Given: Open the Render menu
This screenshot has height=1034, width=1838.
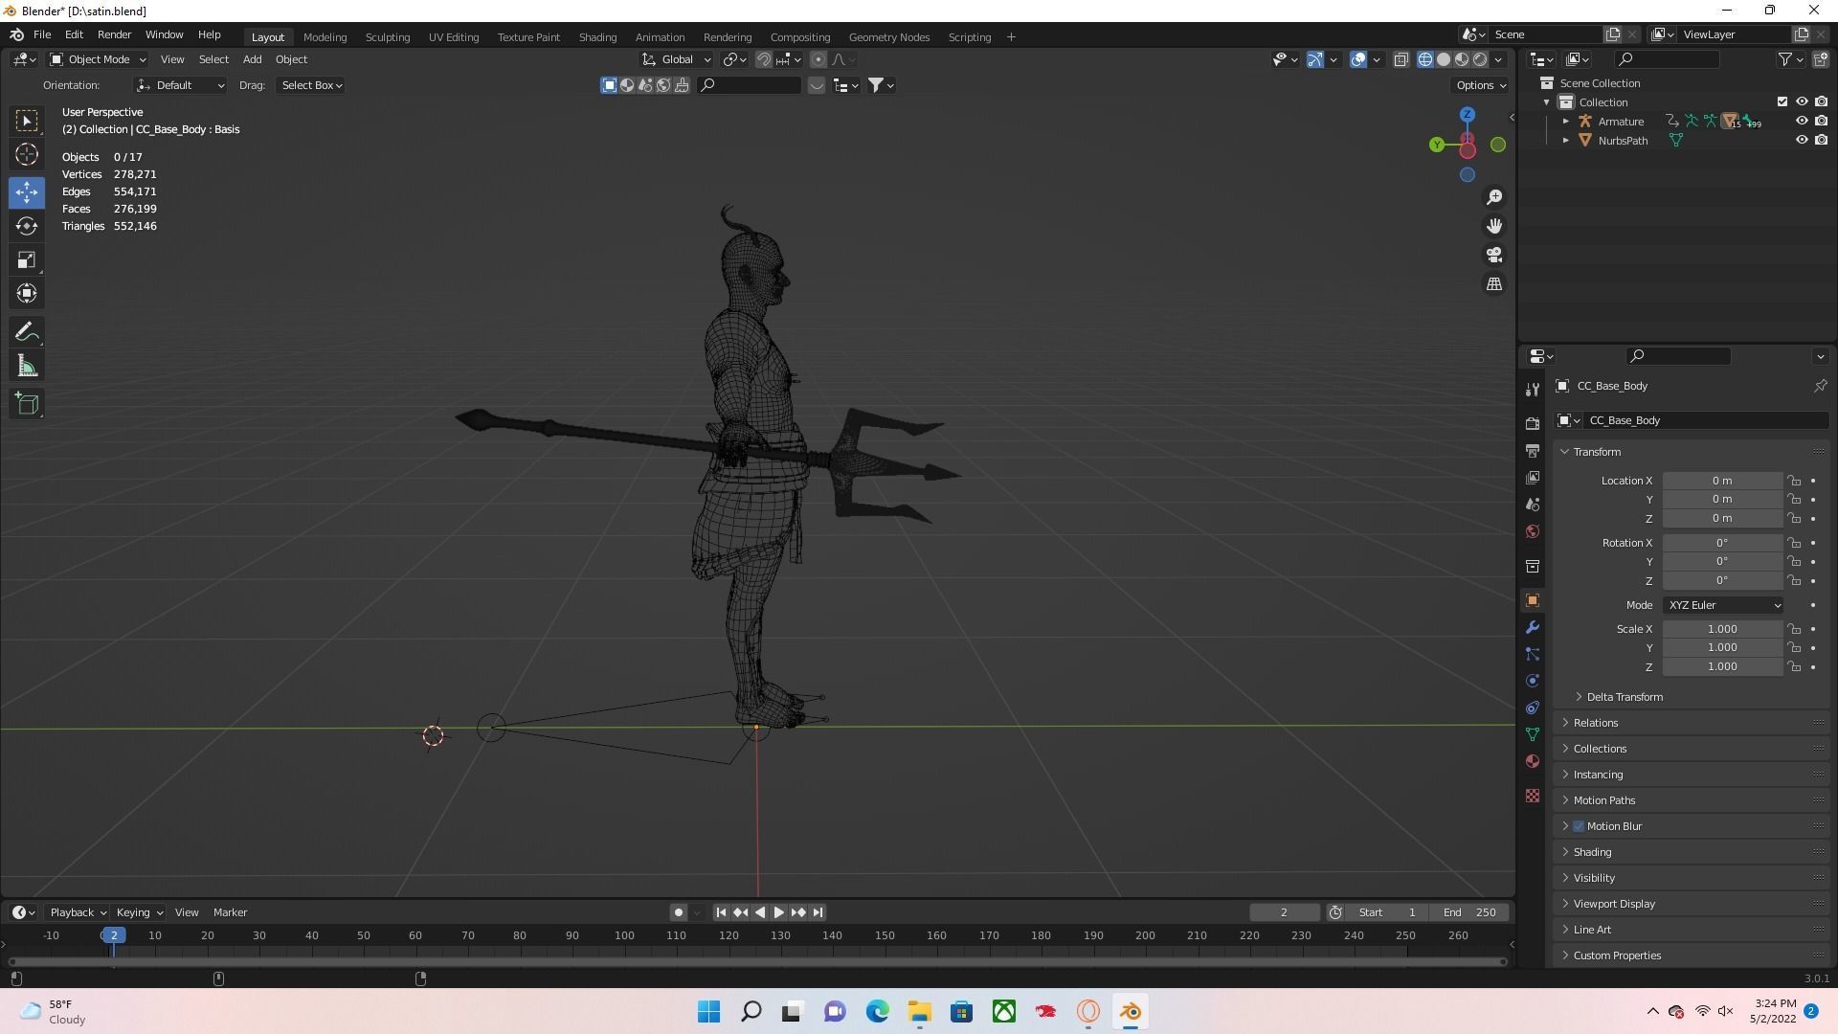Looking at the screenshot, I should [114, 34].
